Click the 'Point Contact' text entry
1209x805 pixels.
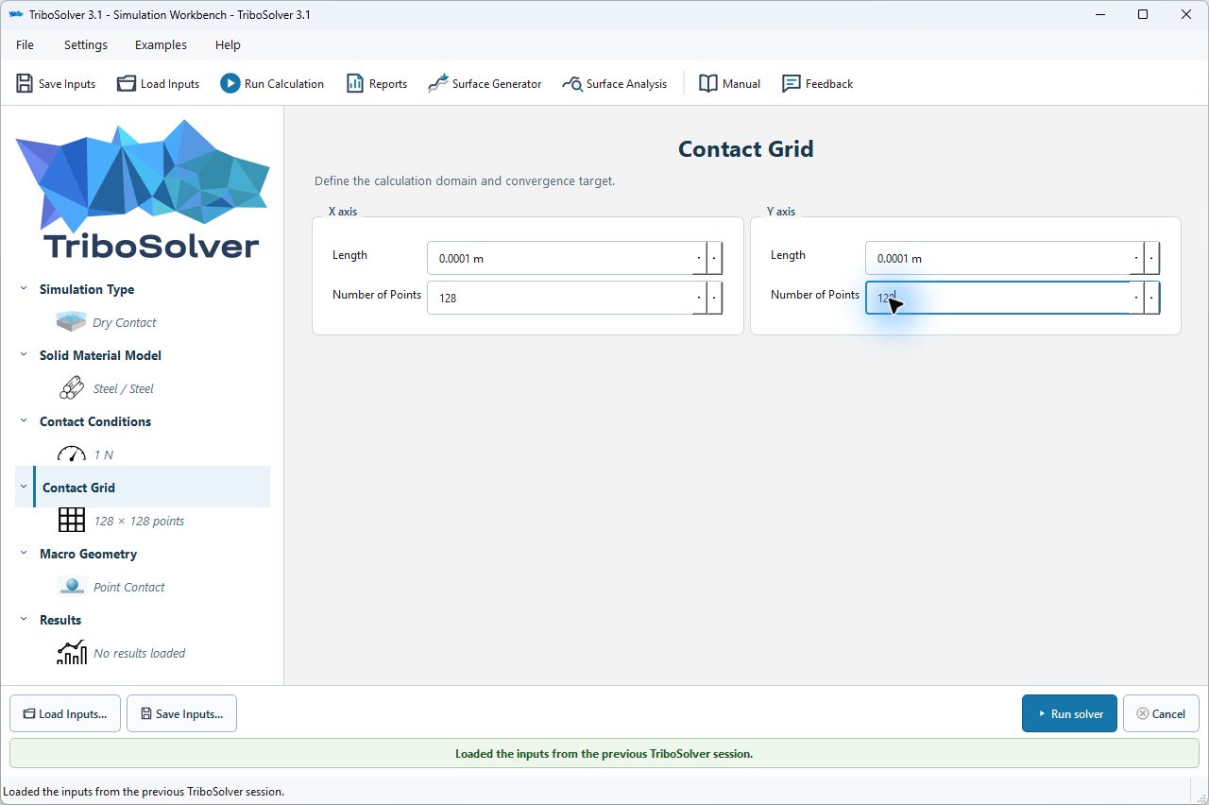point(129,587)
